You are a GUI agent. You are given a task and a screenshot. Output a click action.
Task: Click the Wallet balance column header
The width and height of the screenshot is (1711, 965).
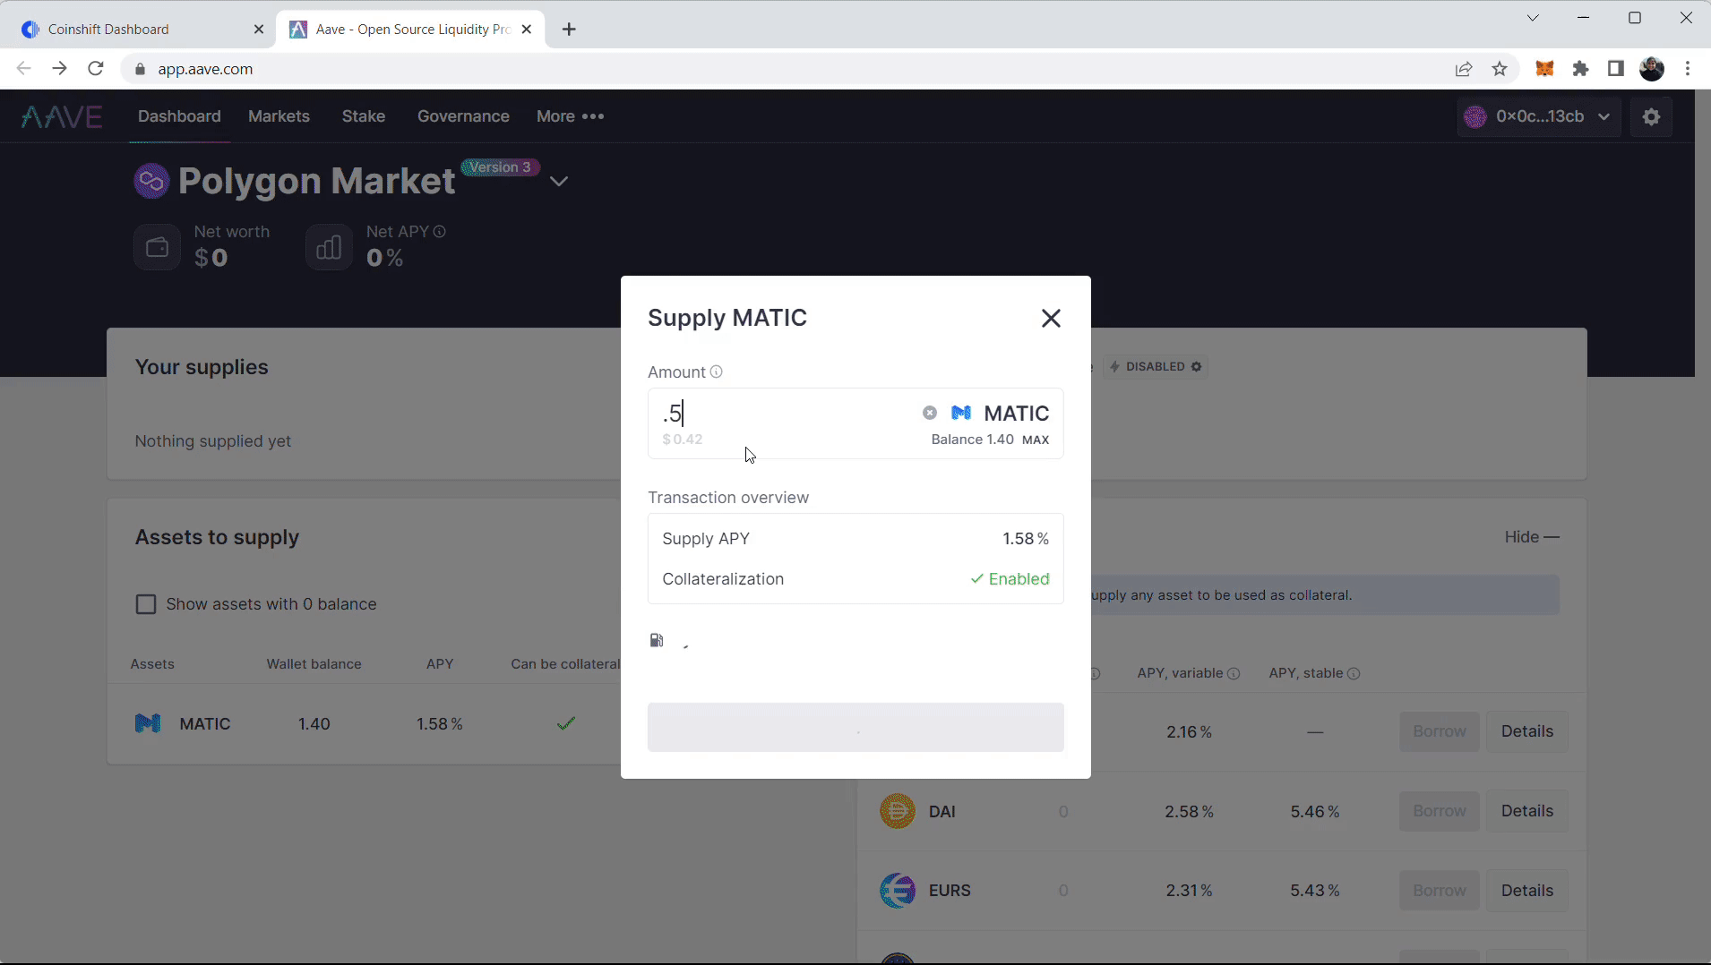tap(314, 664)
